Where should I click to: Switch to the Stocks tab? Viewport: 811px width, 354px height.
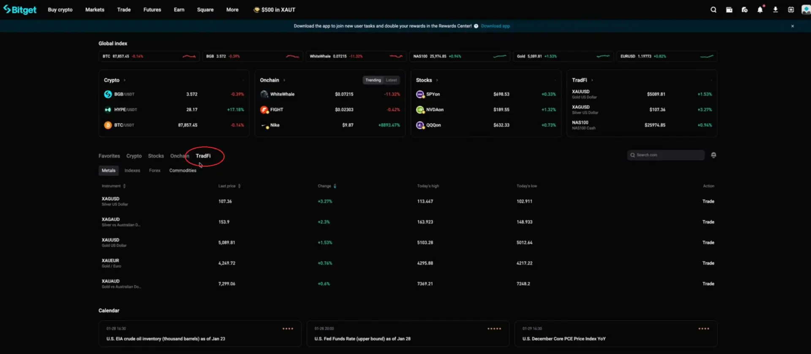[156, 156]
